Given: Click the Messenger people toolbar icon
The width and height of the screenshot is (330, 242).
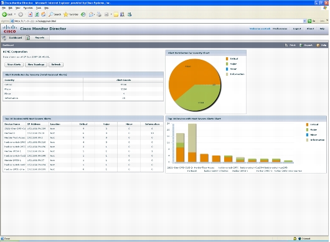Looking at the screenshot, I should pyautogui.click(x=130, y=14).
